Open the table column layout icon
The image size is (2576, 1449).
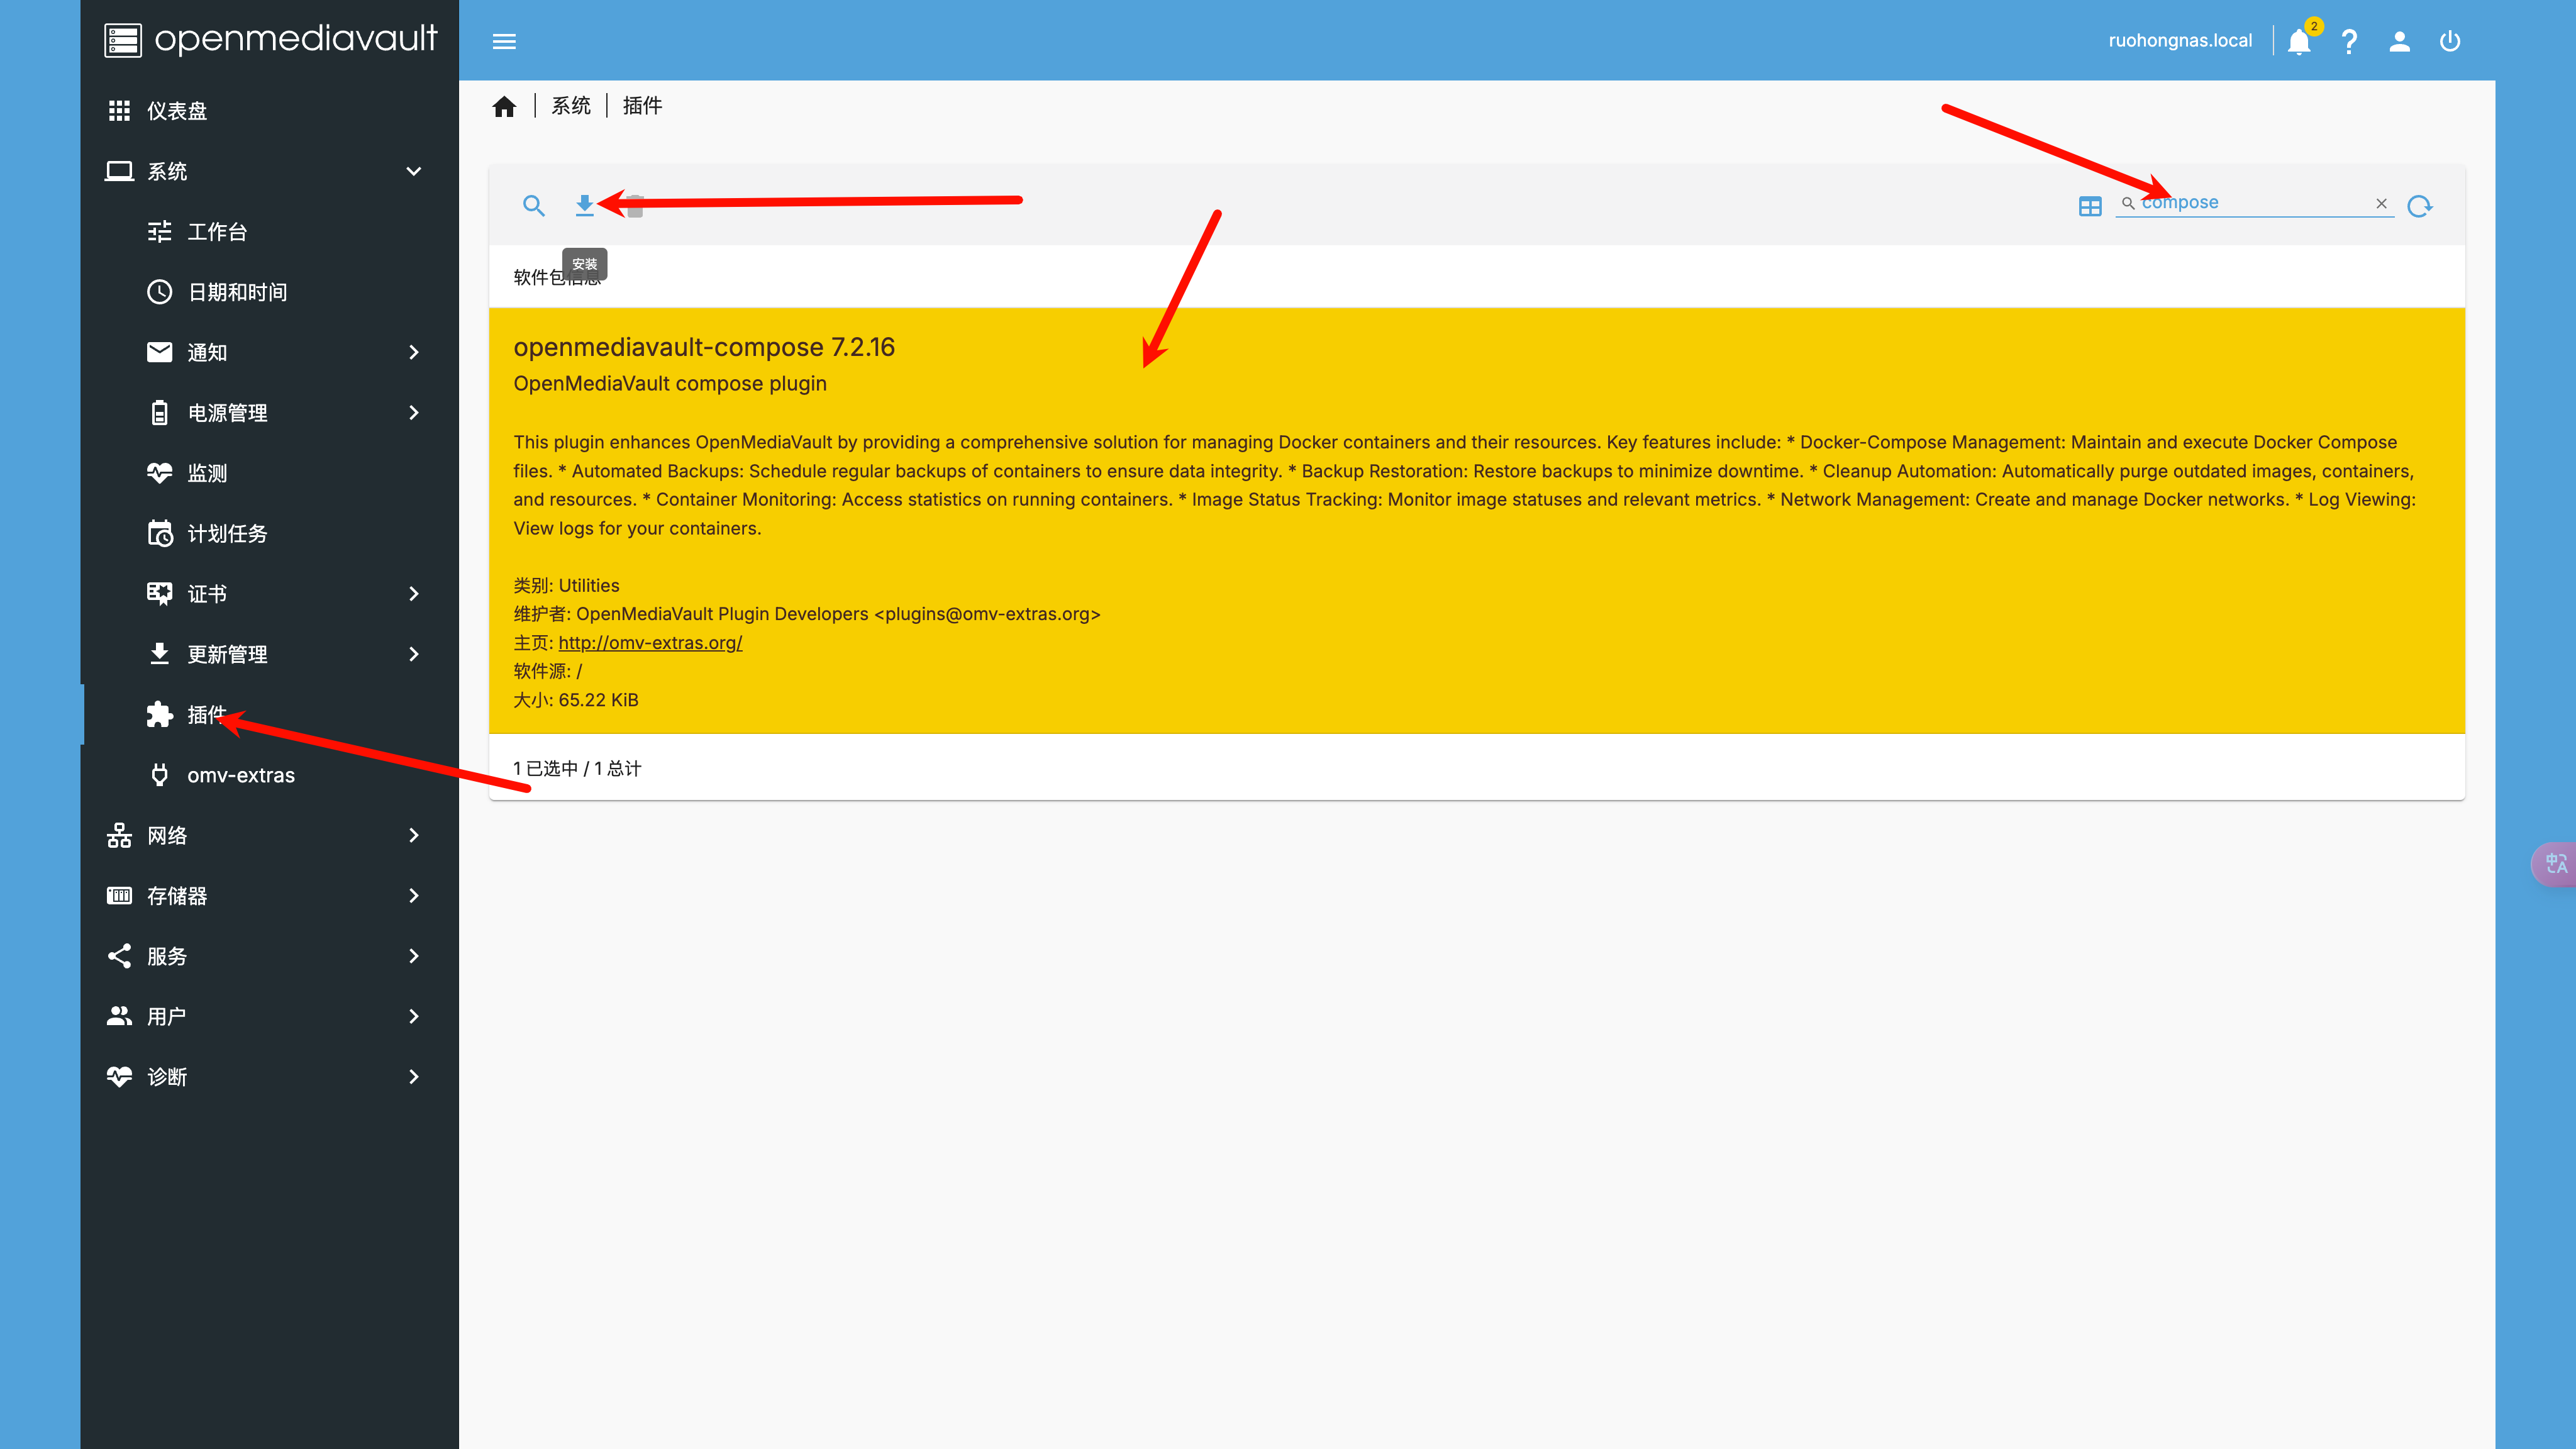point(2090,206)
